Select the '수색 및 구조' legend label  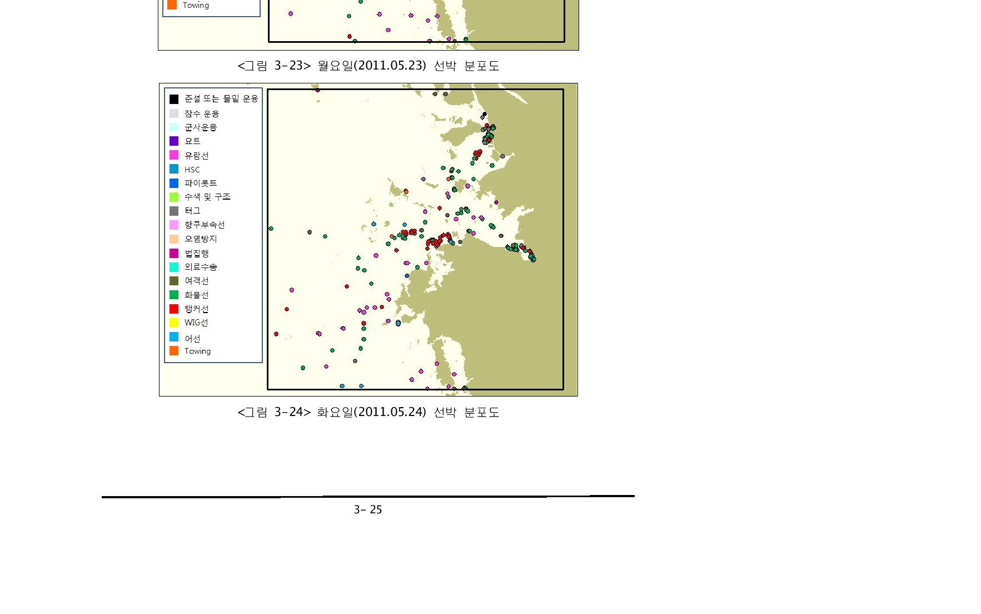[x=207, y=197]
